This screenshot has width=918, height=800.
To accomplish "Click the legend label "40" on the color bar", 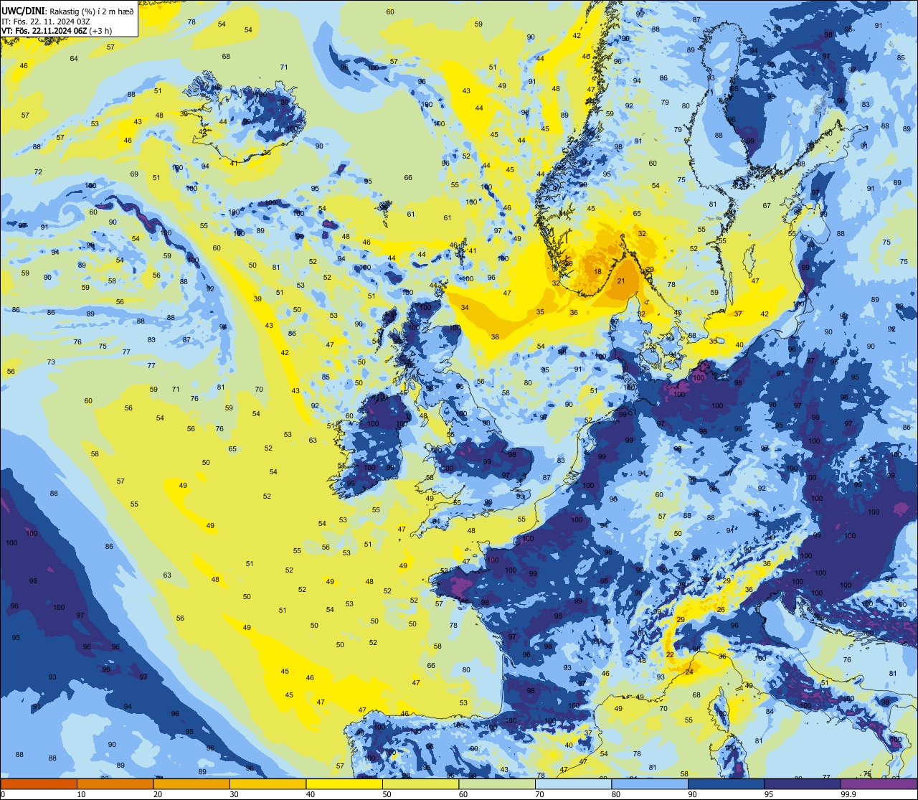I will [x=311, y=794].
